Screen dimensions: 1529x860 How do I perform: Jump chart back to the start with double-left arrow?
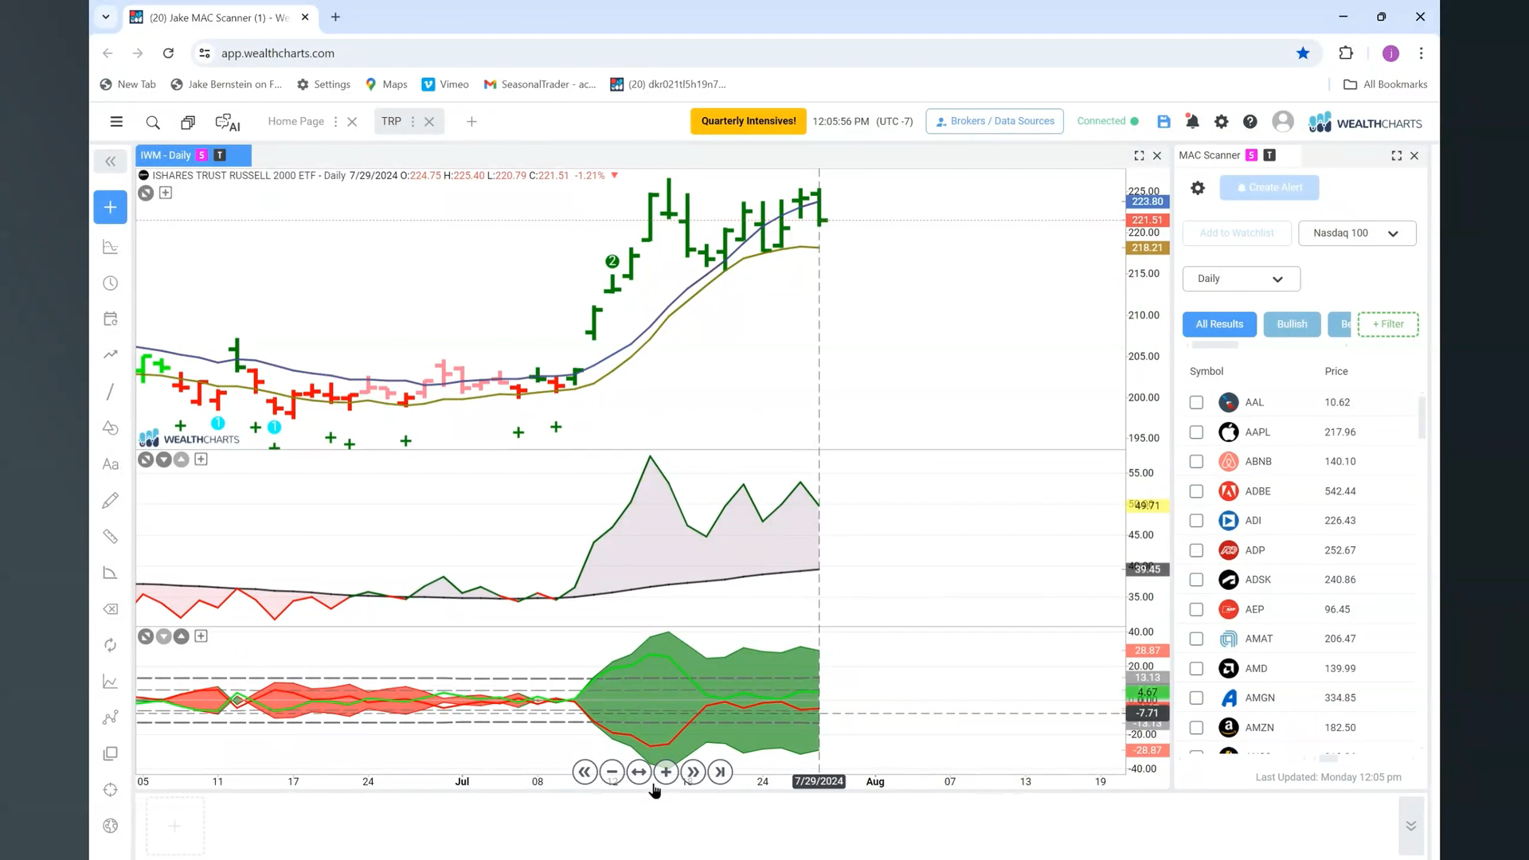tap(585, 772)
